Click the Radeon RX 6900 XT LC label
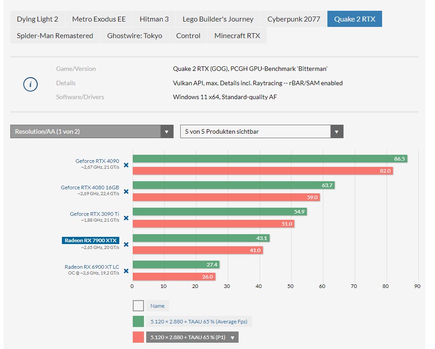 click(x=92, y=266)
